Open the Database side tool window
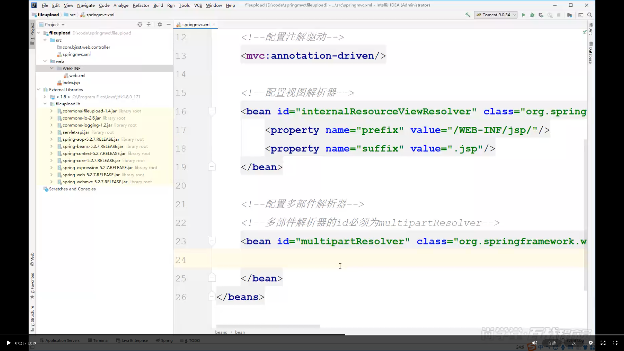The image size is (624, 351). pyautogui.click(x=591, y=53)
